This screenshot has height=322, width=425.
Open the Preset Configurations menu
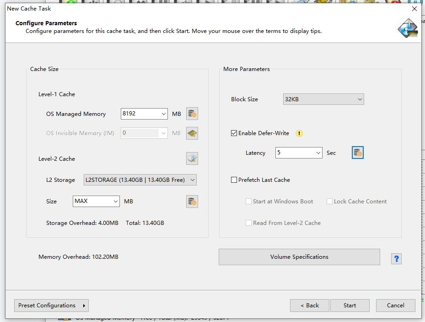pyautogui.click(x=51, y=306)
